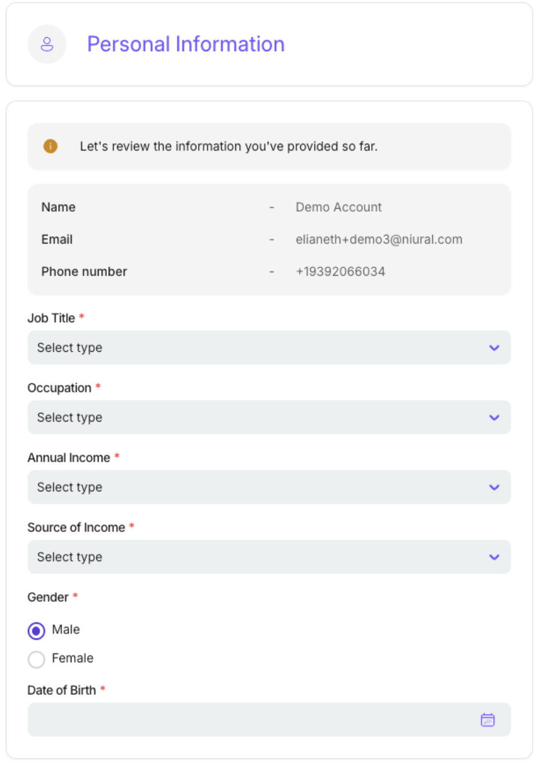539x764 pixels.
Task: Open the Date of Birth calendar icon
Action: click(487, 720)
